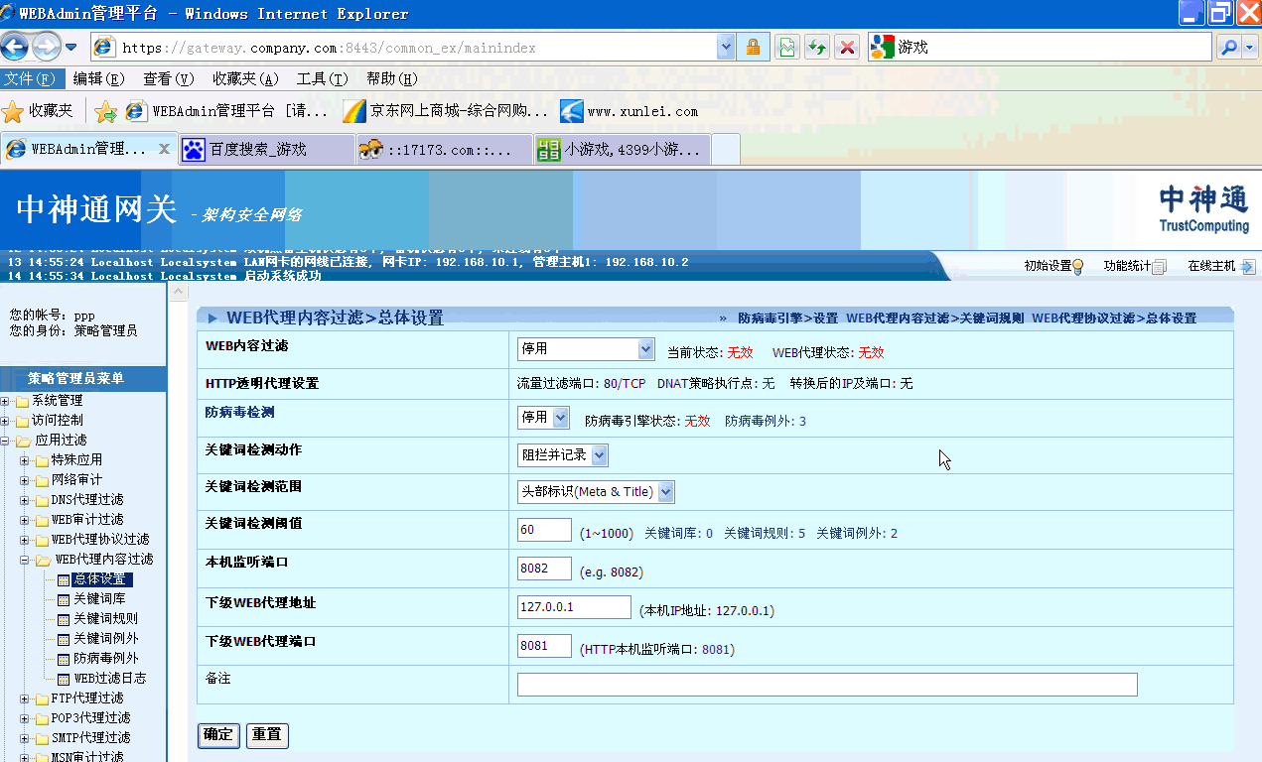Switch to the 百度搜索_游戏 tab
The image size is (1262, 762).
[257, 150]
